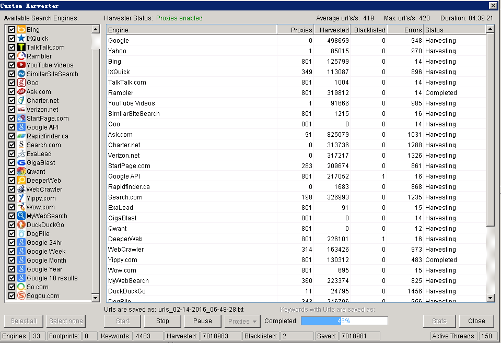501x343 pixels.
Task: Click the StartPage.com icon
Action: click(21, 118)
